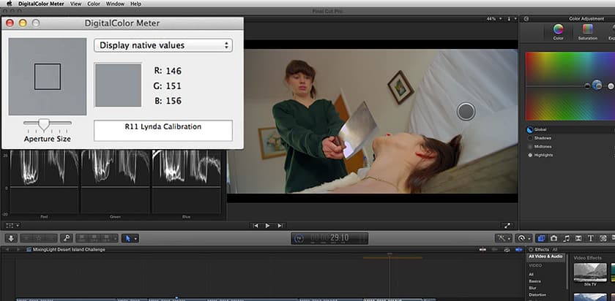Open the Color menu in menu bar

(x=94, y=4)
